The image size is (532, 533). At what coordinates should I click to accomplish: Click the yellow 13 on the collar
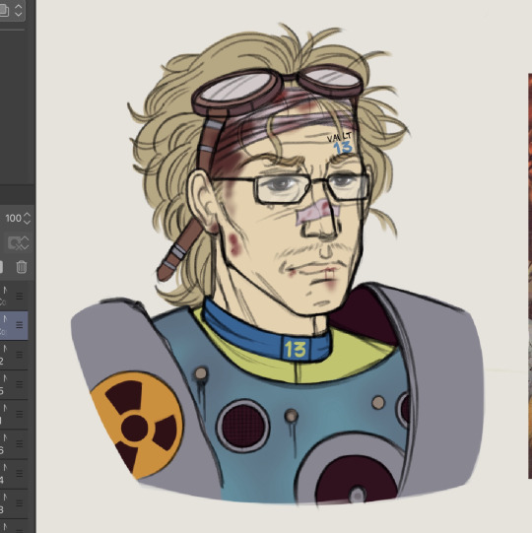coord(296,349)
